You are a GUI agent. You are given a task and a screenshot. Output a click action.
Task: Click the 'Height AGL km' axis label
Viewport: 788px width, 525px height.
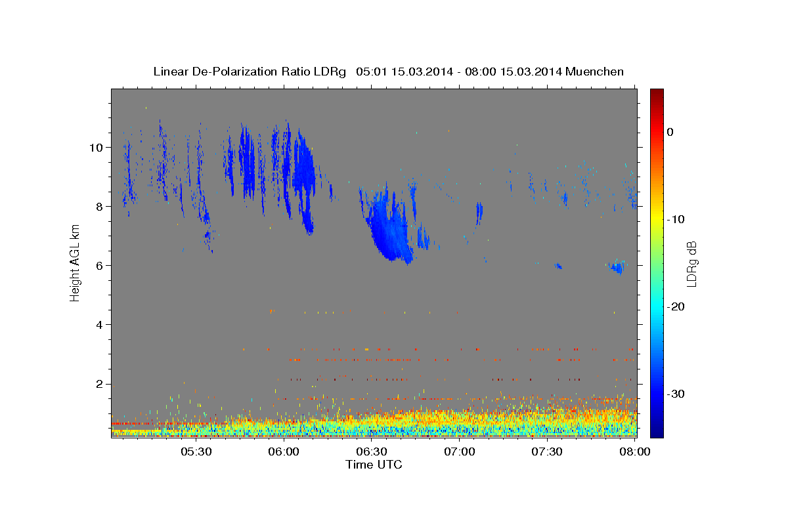point(76,262)
